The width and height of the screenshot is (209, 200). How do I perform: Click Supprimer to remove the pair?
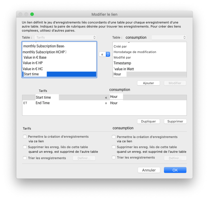pyautogui.click(x=175, y=121)
